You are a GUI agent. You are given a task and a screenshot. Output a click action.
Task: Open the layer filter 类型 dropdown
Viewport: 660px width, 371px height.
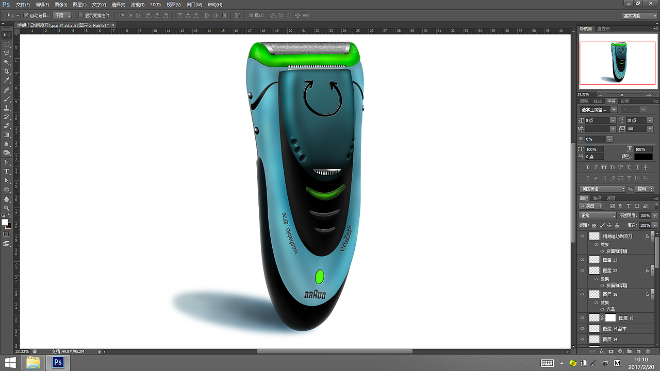591,206
